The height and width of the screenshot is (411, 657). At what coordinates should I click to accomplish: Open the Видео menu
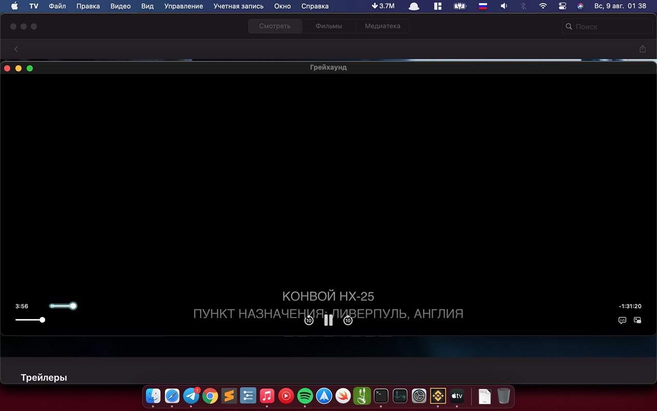[x=121, y=6]
